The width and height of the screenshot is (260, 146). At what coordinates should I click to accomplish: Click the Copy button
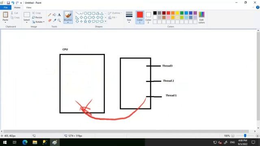pyautogui.click(x=15, y=17)
